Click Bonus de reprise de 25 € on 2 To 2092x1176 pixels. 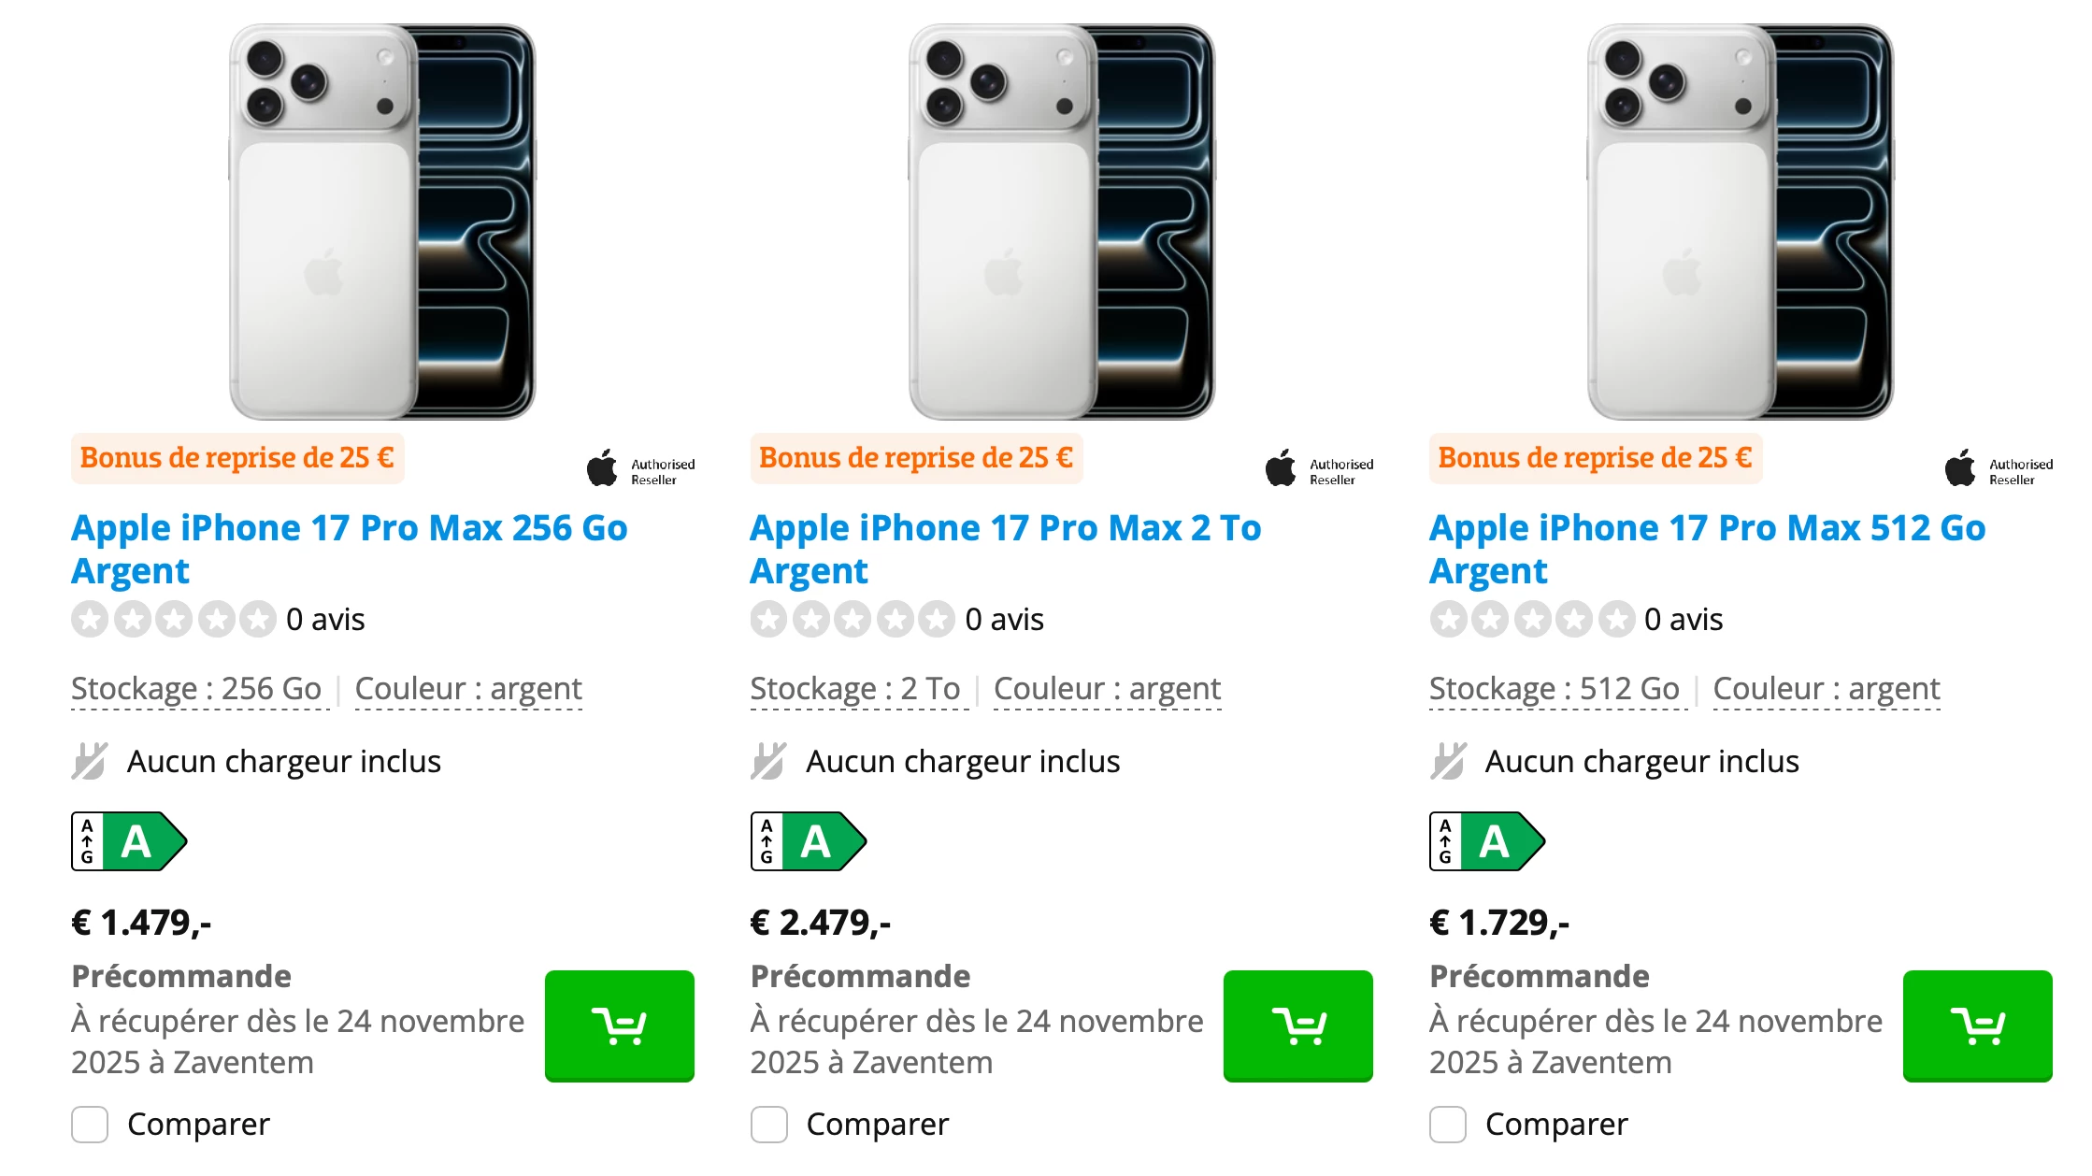click(915, 458)
